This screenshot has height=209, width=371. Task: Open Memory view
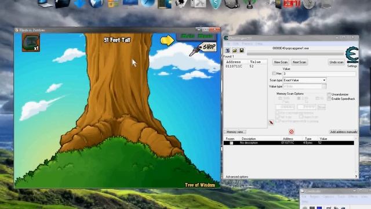[x=235, y=132]
